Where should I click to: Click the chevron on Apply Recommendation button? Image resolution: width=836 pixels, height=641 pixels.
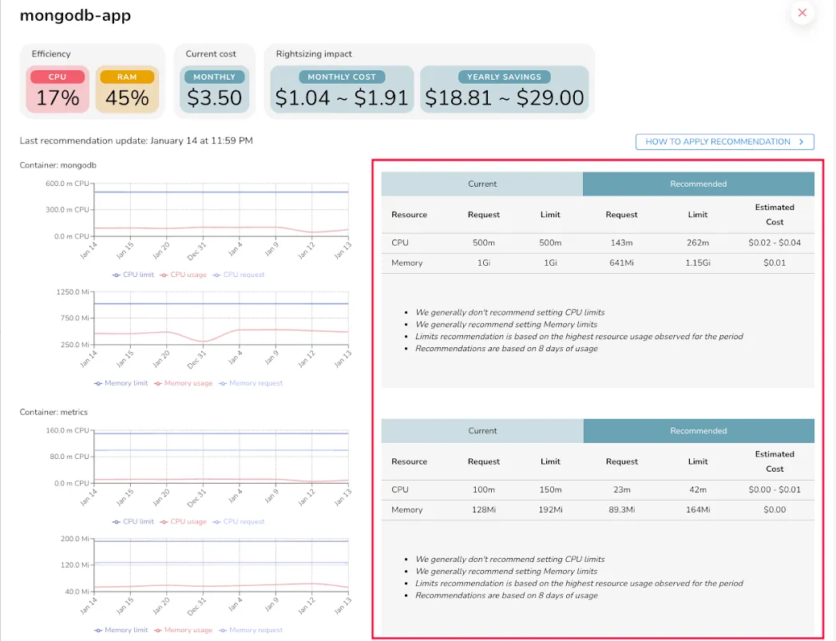point(802,142)
